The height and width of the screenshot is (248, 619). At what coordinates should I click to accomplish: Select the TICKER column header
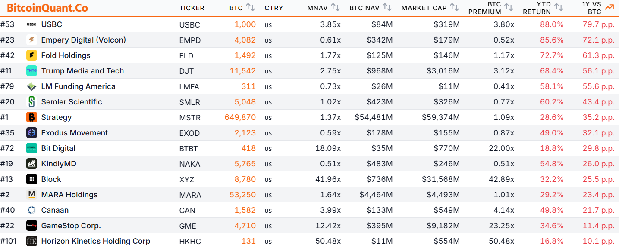tap(192, 8)
